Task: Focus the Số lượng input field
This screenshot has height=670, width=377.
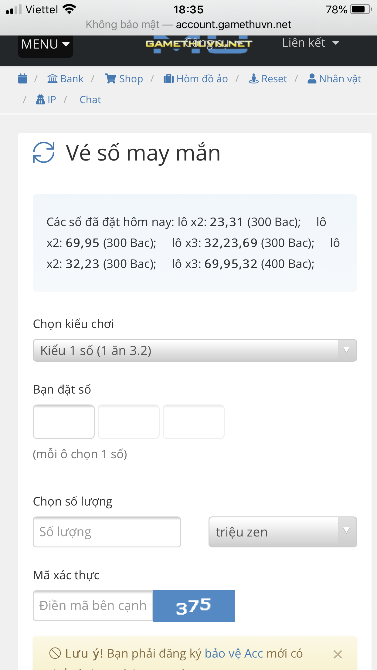Action: pos(107,532)
